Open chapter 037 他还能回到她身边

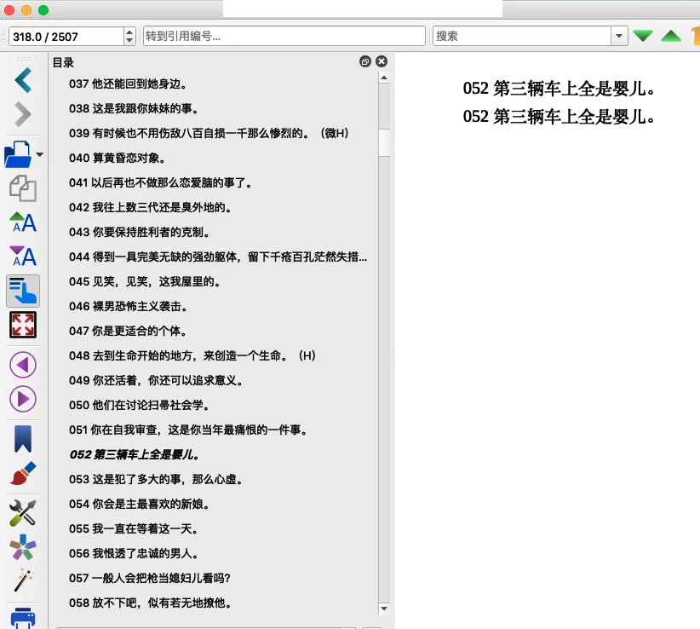click(x=128, y=84)
